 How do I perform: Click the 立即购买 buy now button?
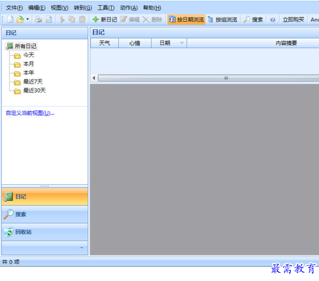pos(293,20)
